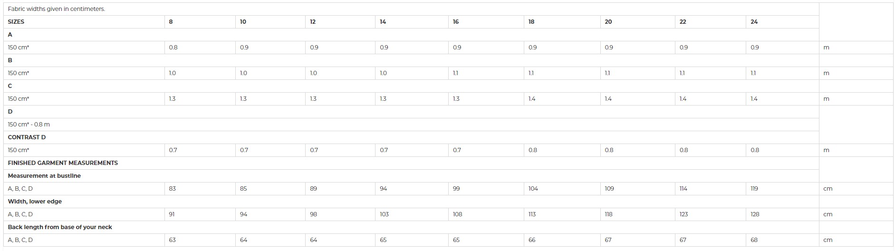Select the size 8 column header

coord(171,22)
